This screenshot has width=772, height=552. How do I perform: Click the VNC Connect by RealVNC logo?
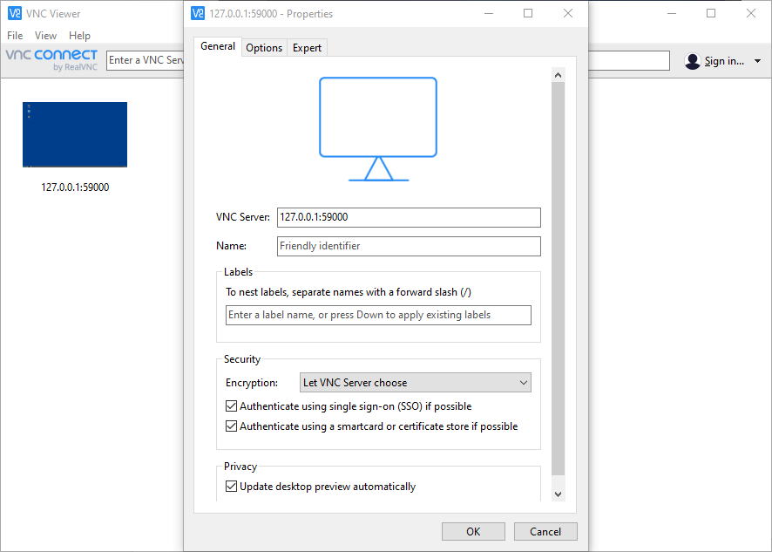[x=51, y=59]
